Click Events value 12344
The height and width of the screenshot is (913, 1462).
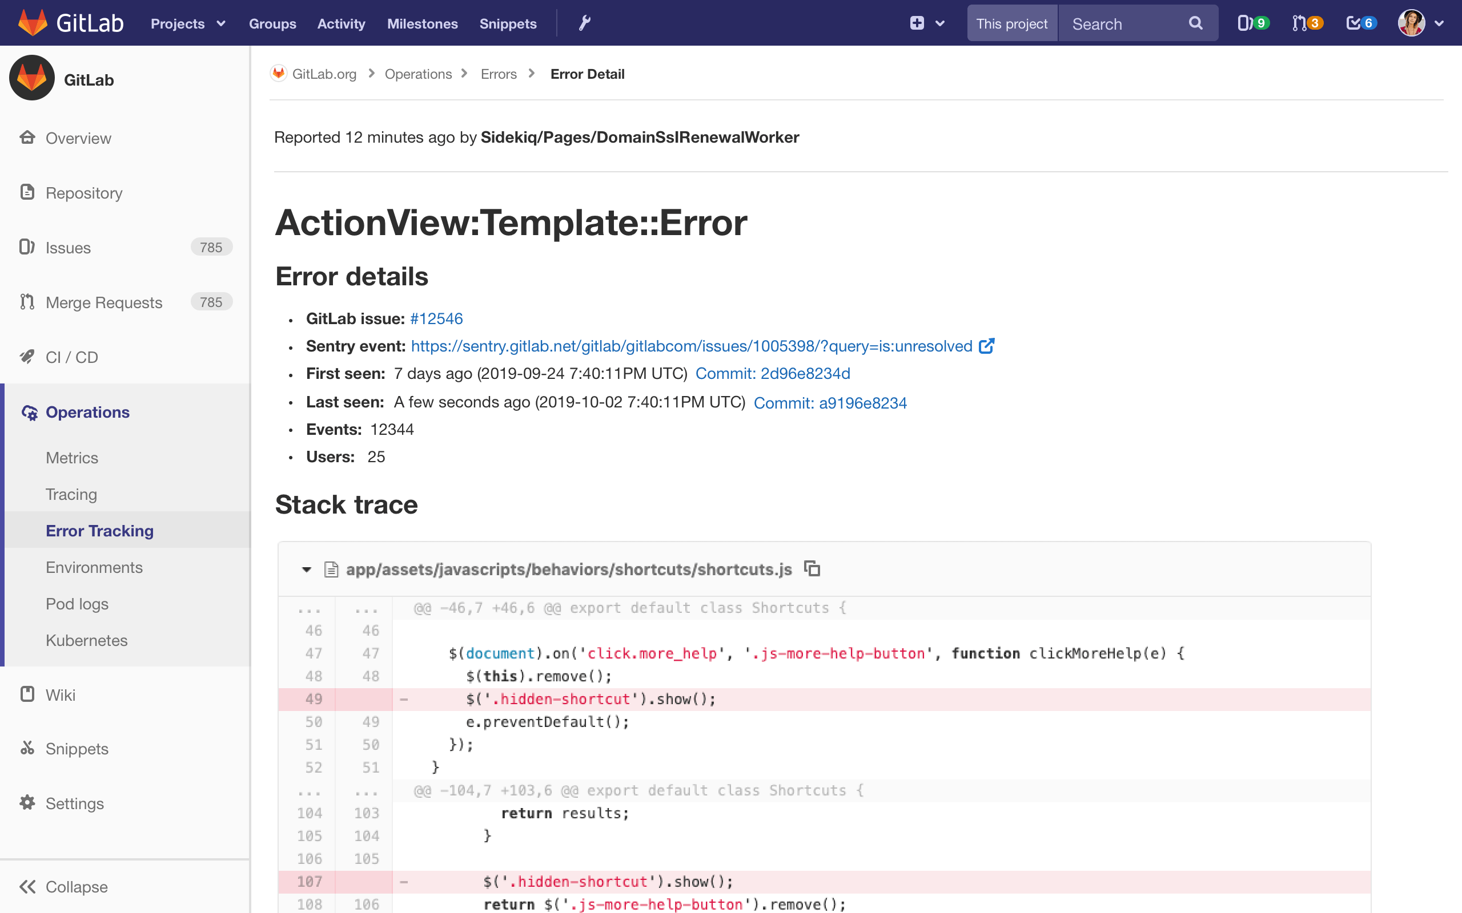tap(392, 429)
